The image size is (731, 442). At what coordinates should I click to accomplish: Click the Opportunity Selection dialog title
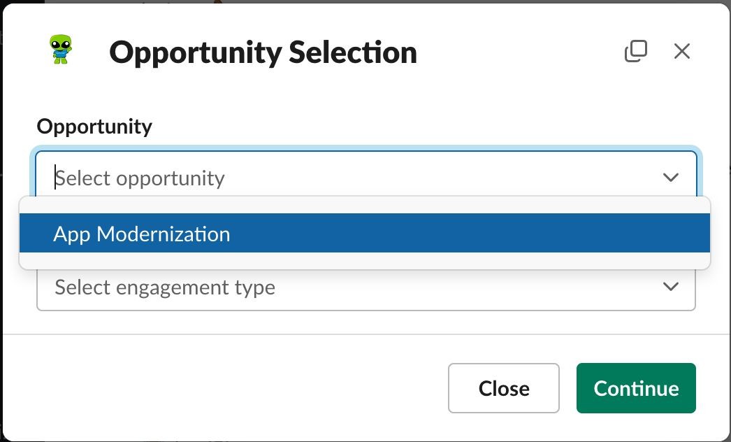click(263, 52)
